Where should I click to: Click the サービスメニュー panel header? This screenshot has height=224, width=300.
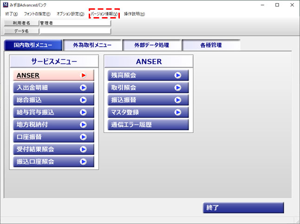54,62
